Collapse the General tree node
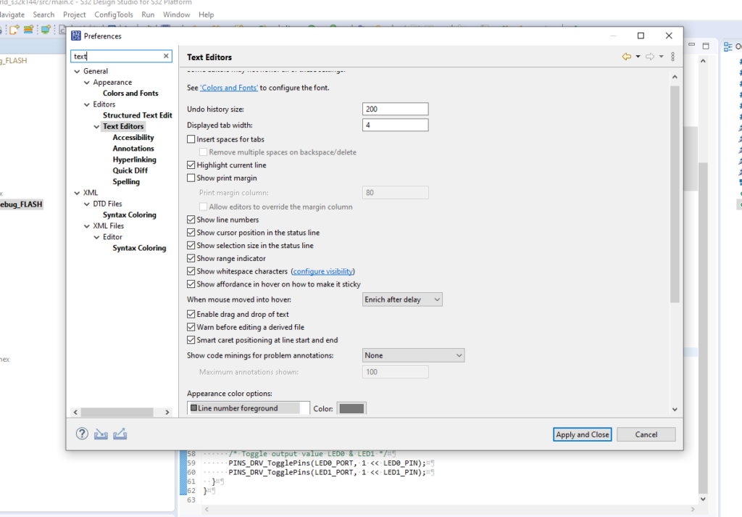The height and width of the screenshot is (517, 742). pos(77,71)
